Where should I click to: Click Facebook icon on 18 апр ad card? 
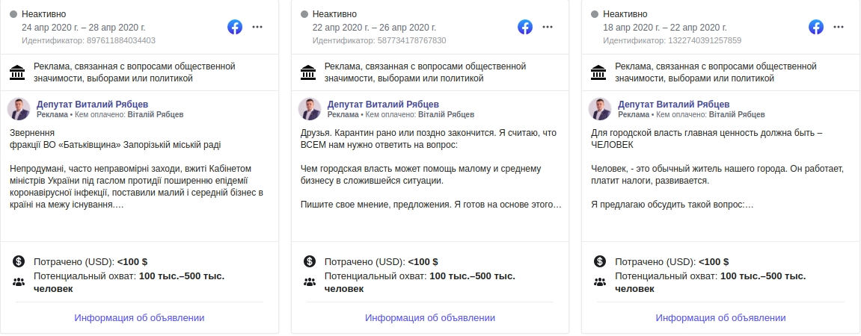[816, 27]
